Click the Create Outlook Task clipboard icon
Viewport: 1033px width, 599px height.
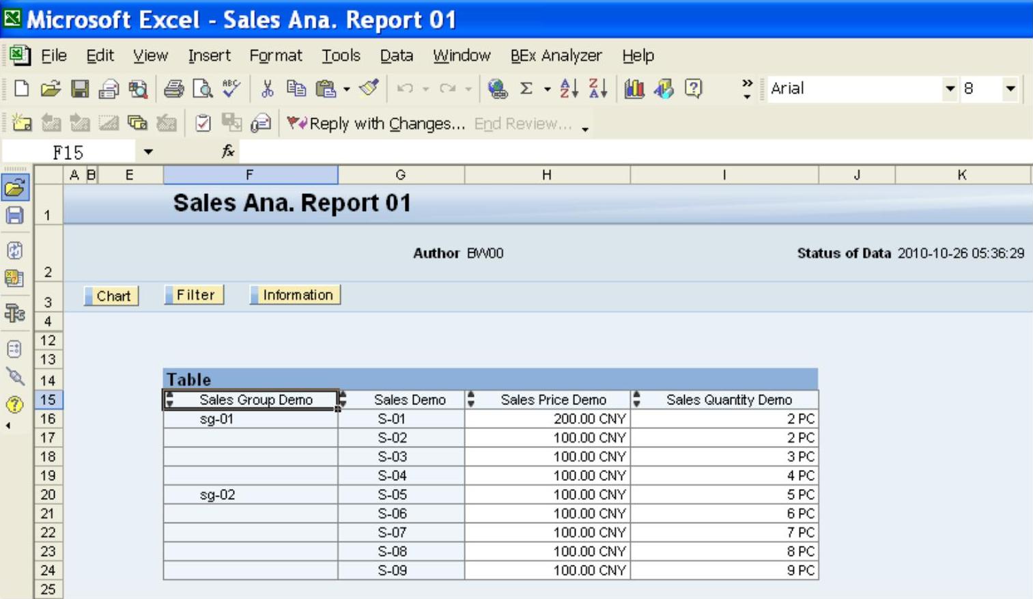point(203,123)
